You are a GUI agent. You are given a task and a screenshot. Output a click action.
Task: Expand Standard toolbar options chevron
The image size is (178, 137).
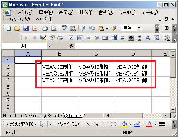tap(157, 28)
